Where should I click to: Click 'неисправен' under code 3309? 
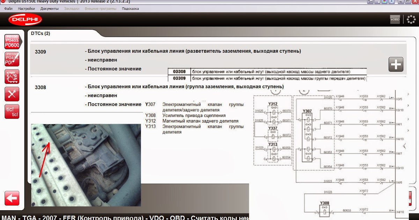coord(101,60)
